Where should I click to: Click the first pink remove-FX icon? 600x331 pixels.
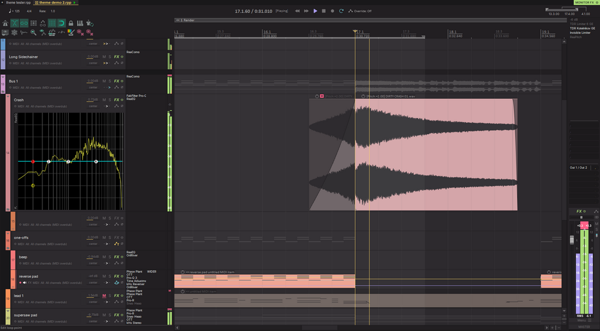(80, 32)
